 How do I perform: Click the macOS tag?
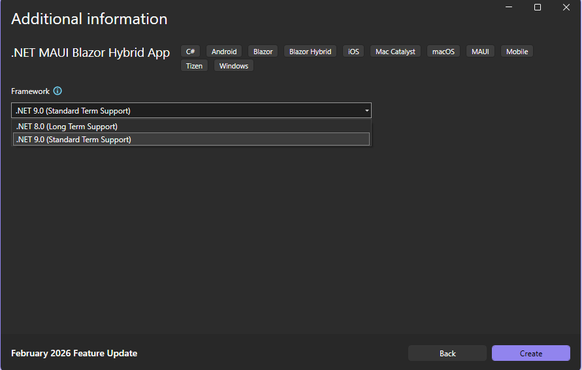coord(443,52)
